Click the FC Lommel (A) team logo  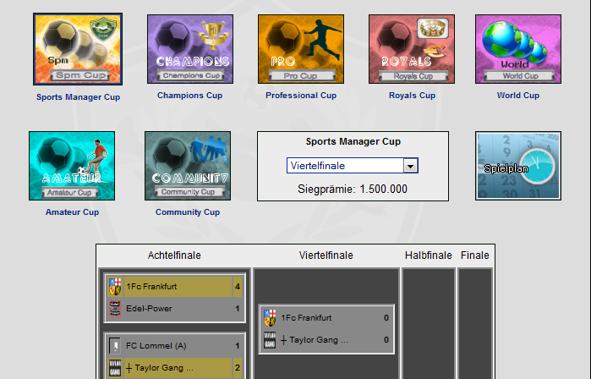coord(115,346)
